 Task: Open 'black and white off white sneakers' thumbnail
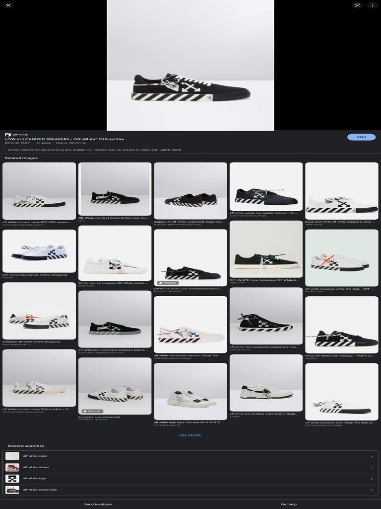tap(341, 191)
